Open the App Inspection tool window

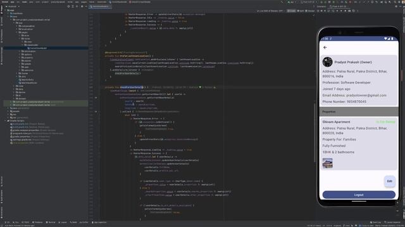click(99, 222)
